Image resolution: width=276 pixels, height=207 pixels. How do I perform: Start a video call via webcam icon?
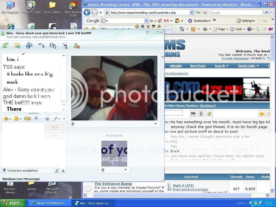pos(29,46)
